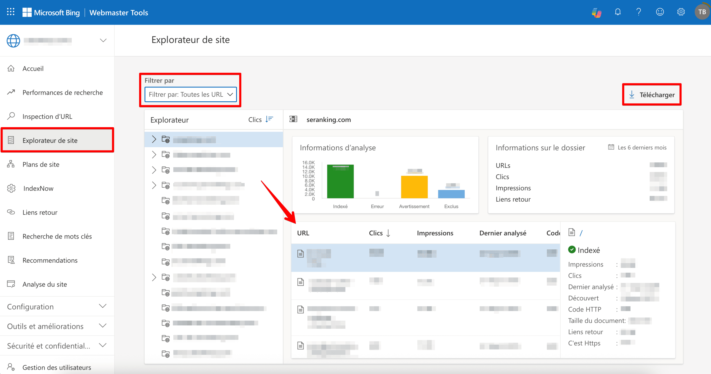Open the help question mark icon
Viewport: 711px width, 374px height.
pos(639,12)
